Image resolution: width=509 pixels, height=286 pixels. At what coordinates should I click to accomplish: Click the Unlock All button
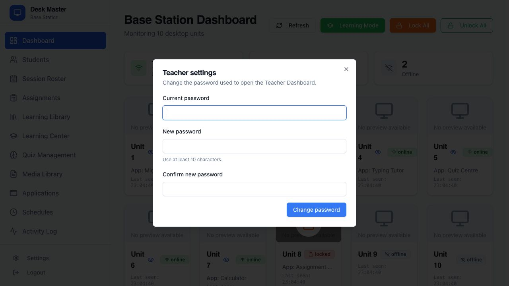(467, 25)
